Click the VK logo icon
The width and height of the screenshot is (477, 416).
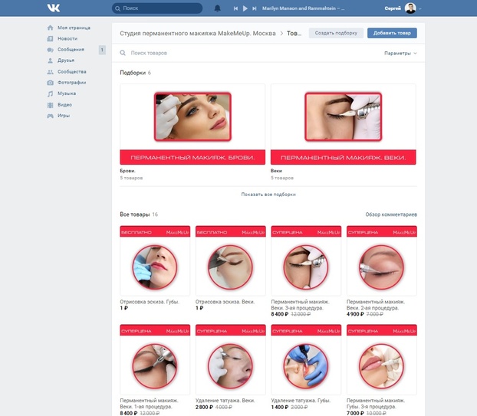54,8
